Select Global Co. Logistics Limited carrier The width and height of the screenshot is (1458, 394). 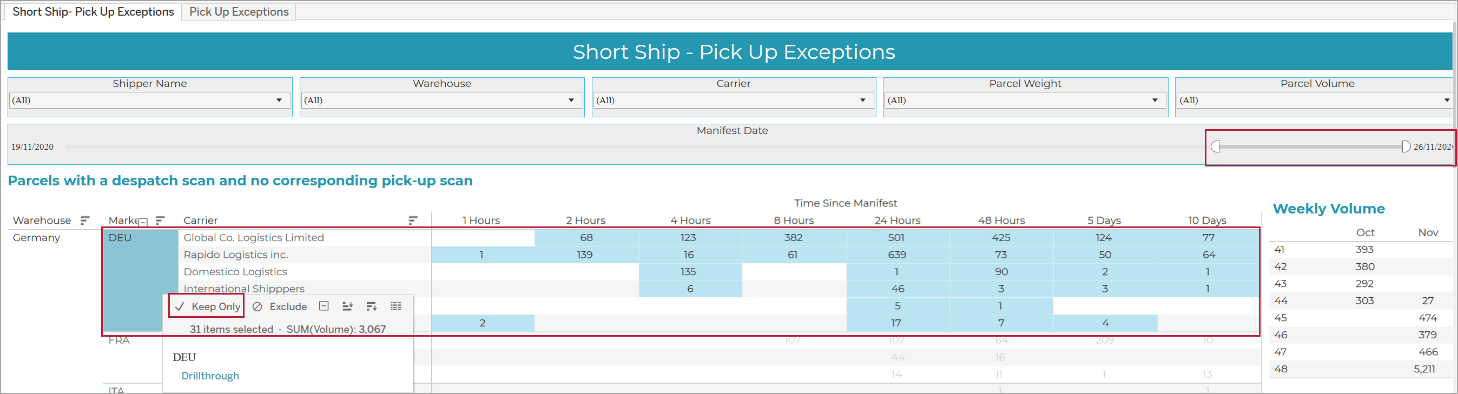(x=254, y=237)
